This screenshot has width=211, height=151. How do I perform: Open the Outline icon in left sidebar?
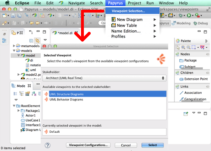point(4,40)
